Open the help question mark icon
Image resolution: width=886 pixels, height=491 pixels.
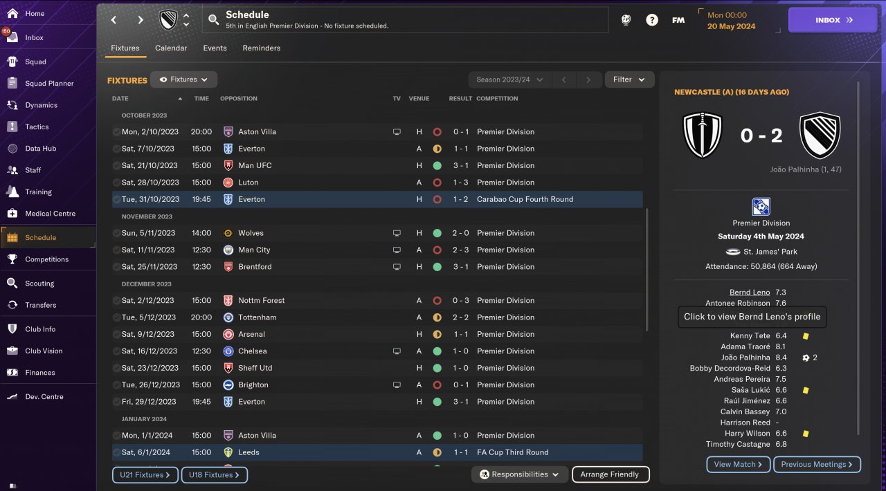point(652,20)
